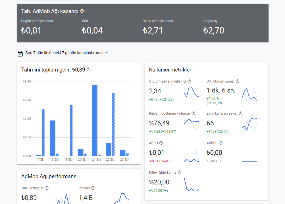The height and width of the screenshot is (204, 285).
Task: Open help icon beside Tah. kazançlar
Action: pyautogui.click(x=47, y=188)
